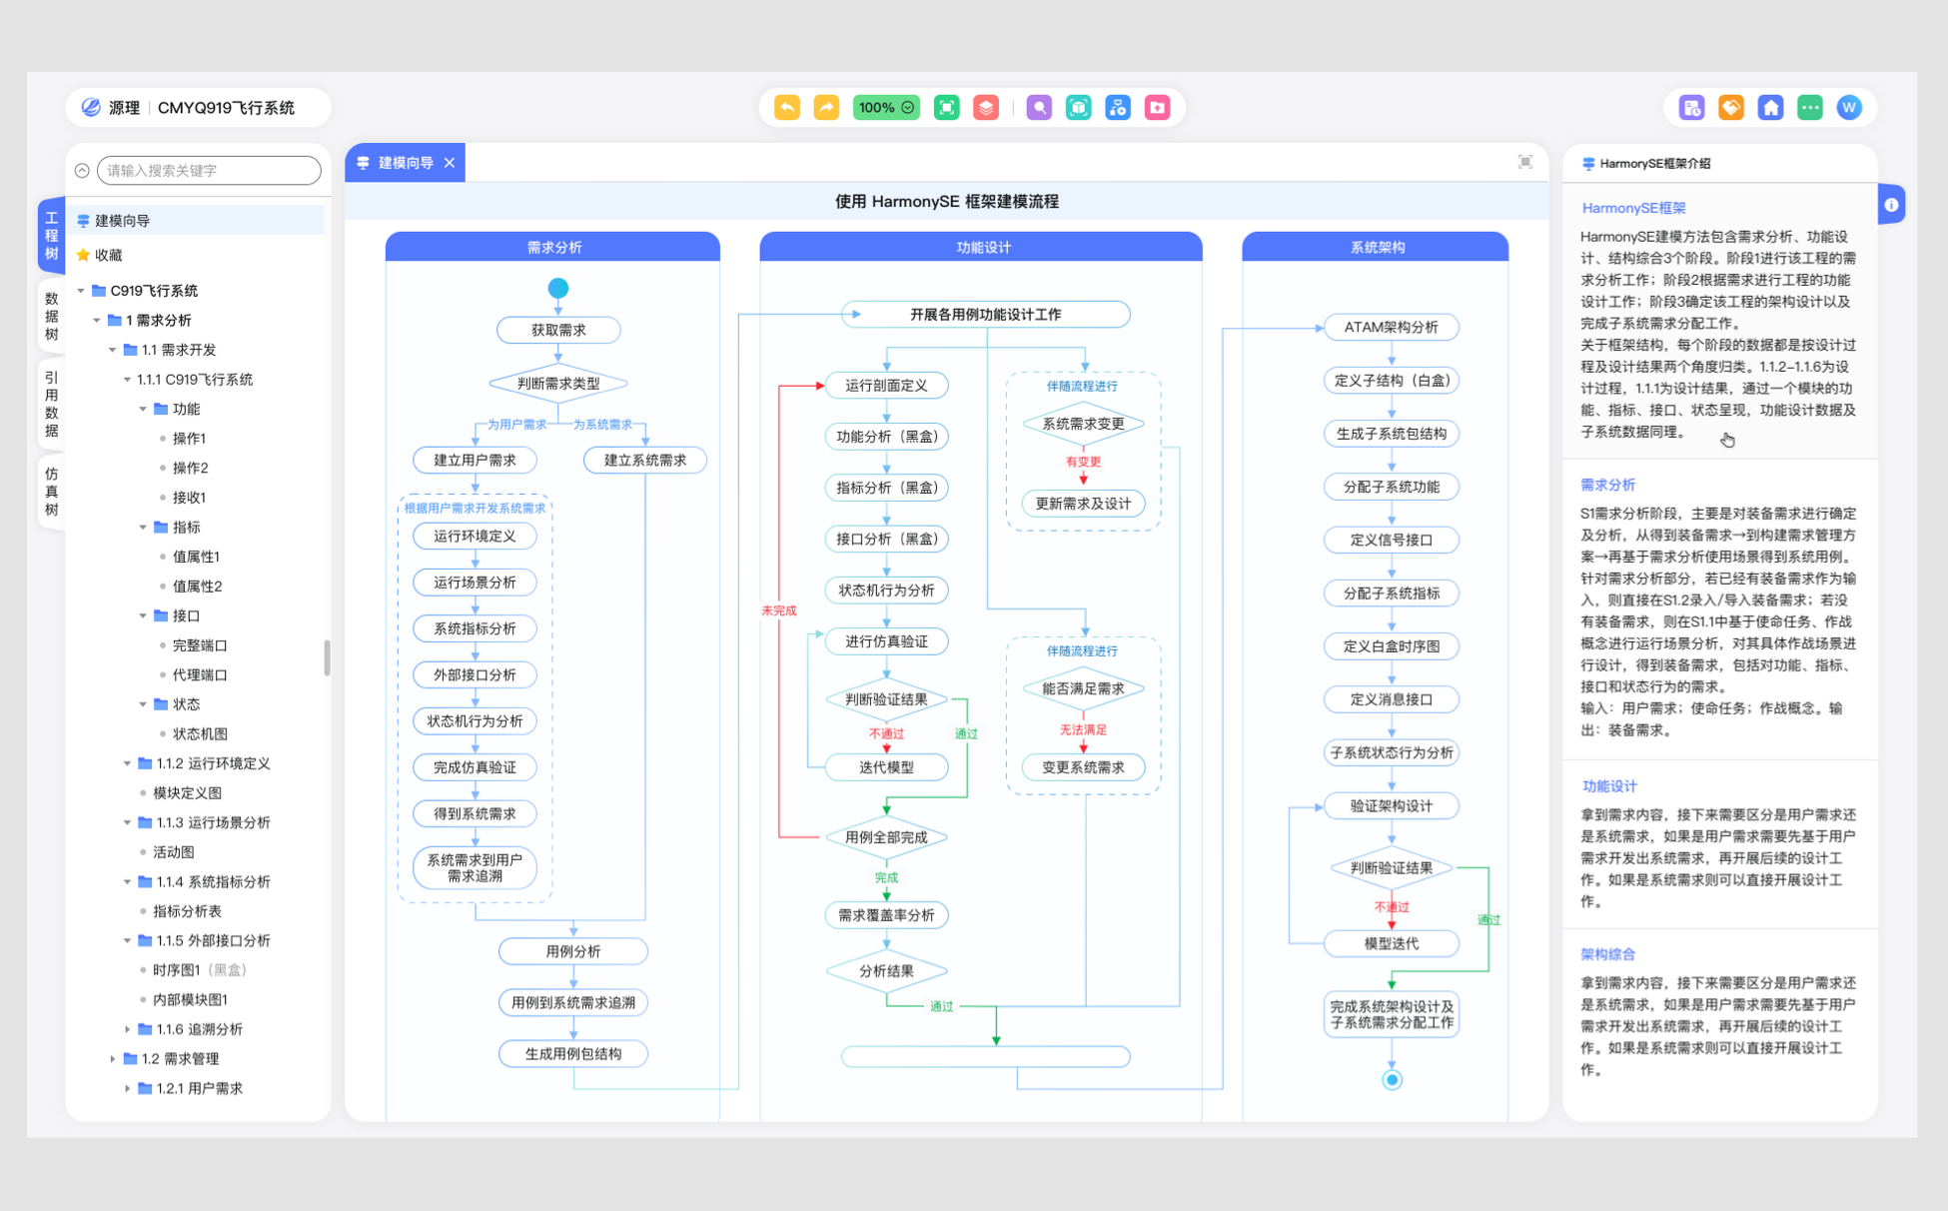Click the 需求覆盖率分析 flow node
1948x1211 pixels.
[x=886, y=915]
